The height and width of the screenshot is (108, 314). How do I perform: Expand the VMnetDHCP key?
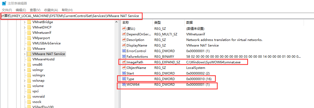24,27
